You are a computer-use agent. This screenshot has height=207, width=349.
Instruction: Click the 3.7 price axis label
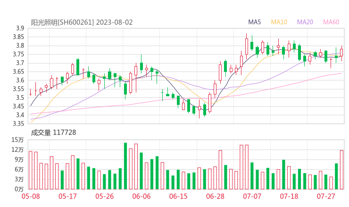coord(20,63)
